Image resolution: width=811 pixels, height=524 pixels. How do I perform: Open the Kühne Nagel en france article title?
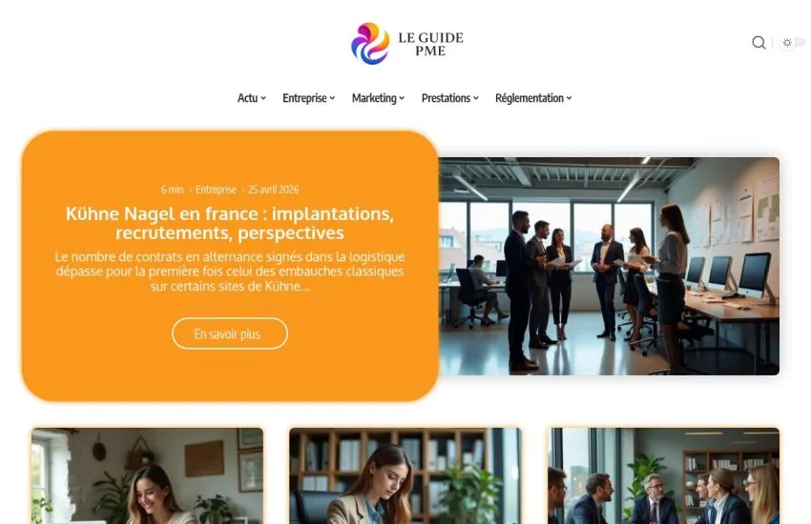coord(230,223)
